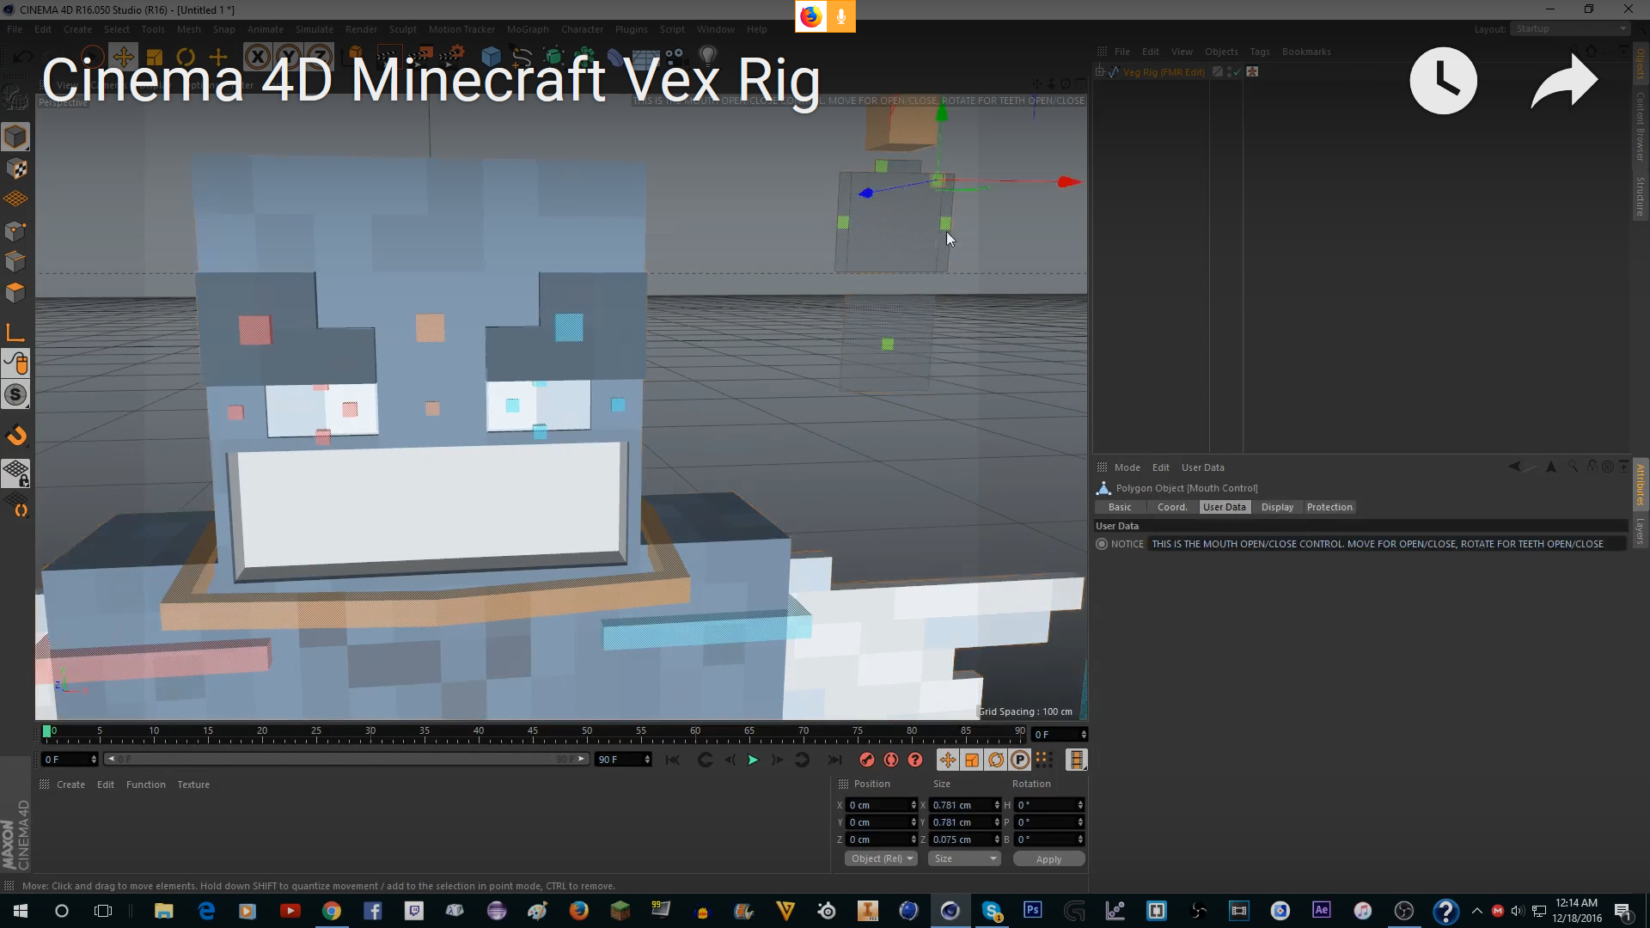Open Object (Rel) coordinate dropdown
Screen dimensions: 1650x928
(882, 858)
